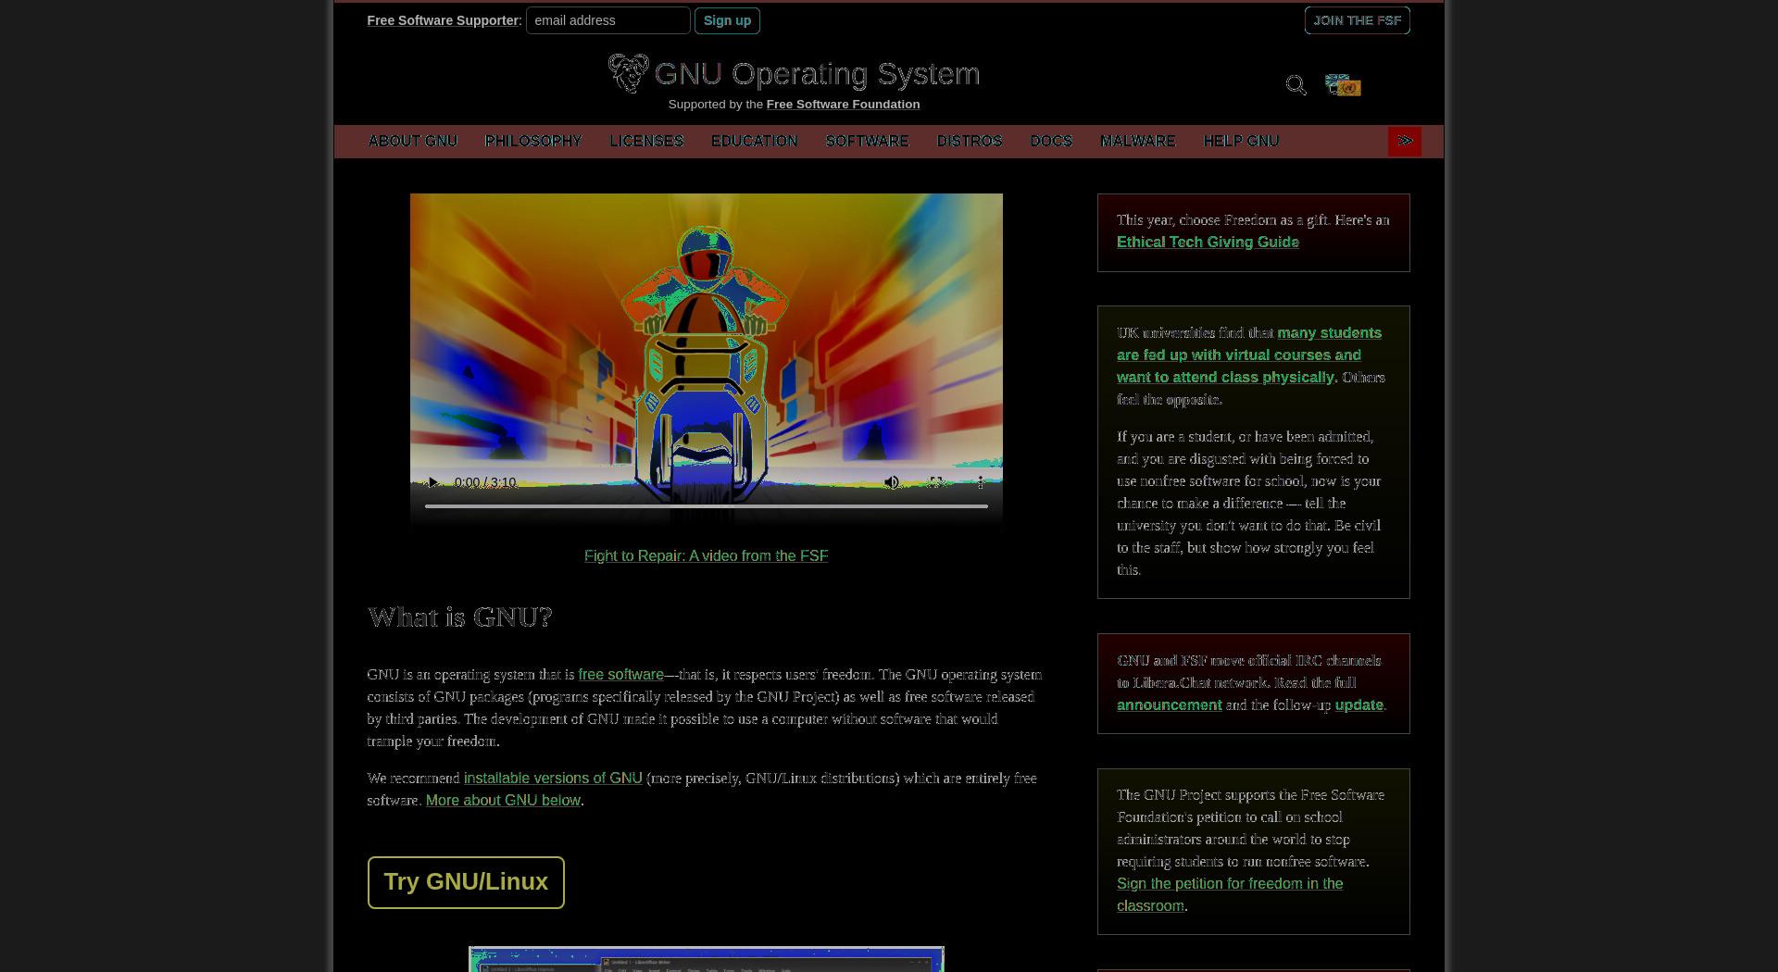This screenshot has height=972, width=1778.
Task: Mute the video using speaker icon
Action: 891,482
